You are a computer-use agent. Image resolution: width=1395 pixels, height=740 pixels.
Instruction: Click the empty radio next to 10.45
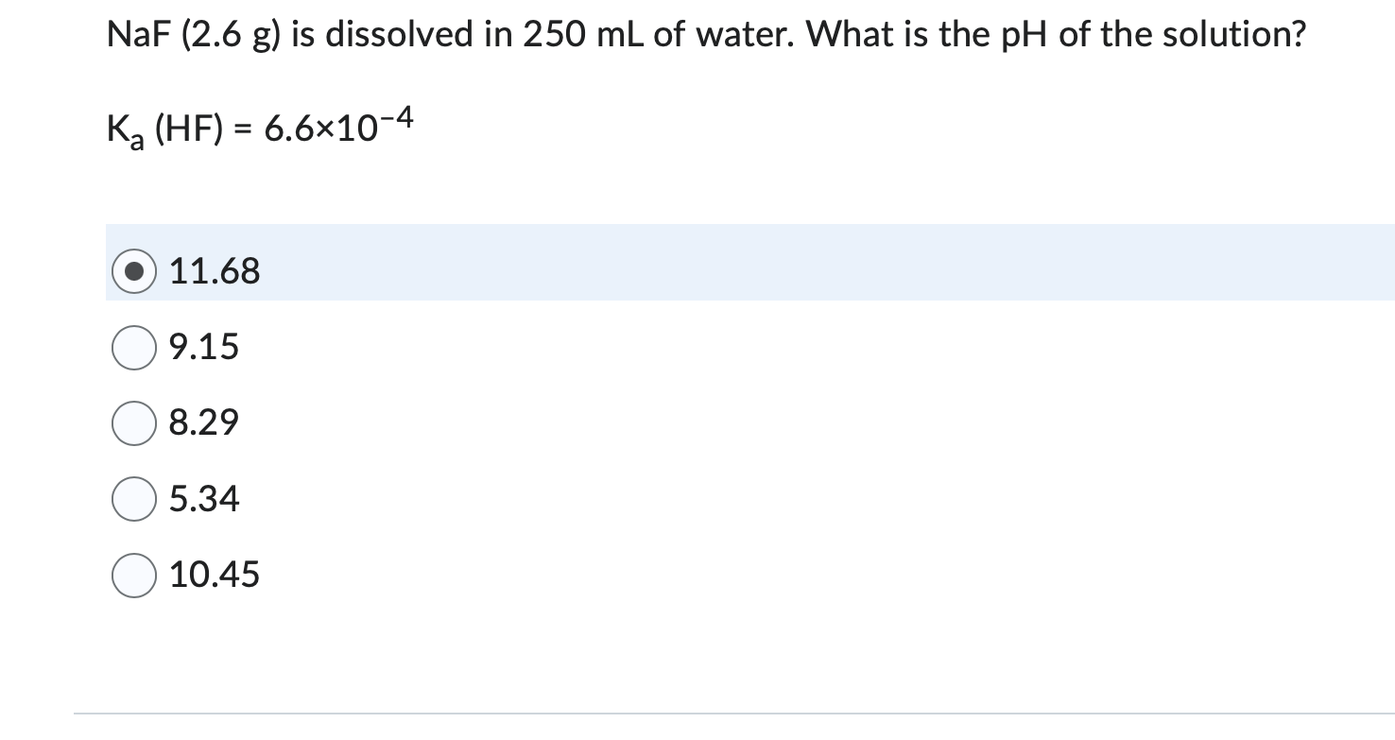click(x=133, y=575)
